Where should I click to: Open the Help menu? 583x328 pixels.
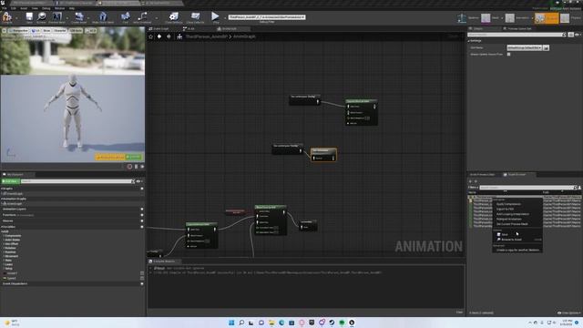pos(72,8)
